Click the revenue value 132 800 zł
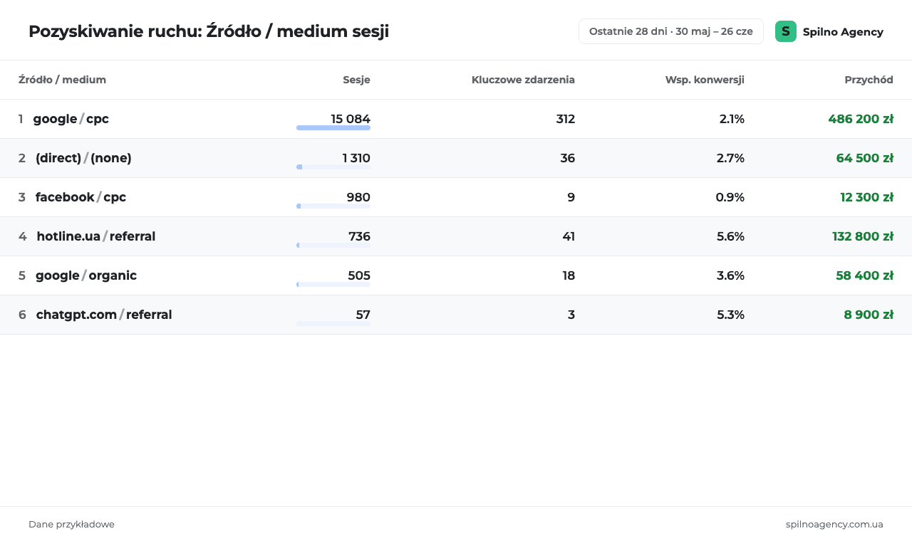912x541 pixels. [x=863, y=236]
